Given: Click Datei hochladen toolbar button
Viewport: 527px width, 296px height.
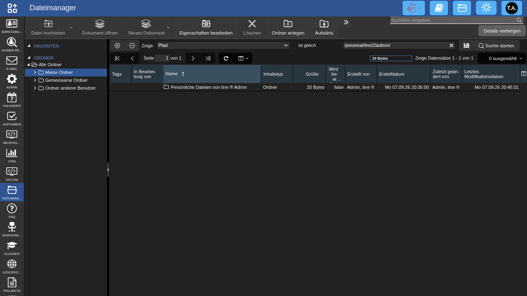Looking at the screenshot, I should click(48, 28).
